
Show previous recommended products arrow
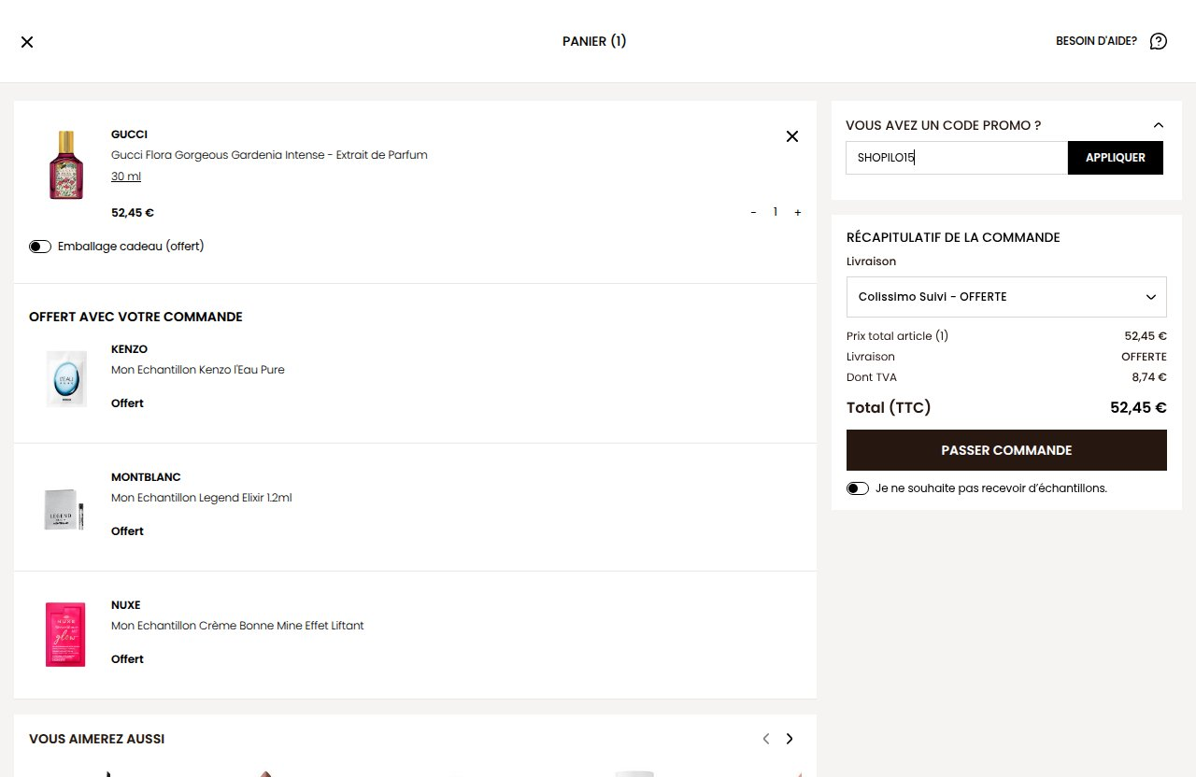pos(766,739)
